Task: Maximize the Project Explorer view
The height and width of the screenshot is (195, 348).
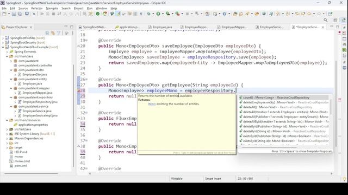Action: click(72, 27)
